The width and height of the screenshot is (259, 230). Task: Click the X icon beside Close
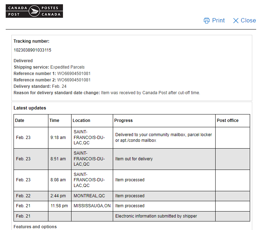pos(236,21)
